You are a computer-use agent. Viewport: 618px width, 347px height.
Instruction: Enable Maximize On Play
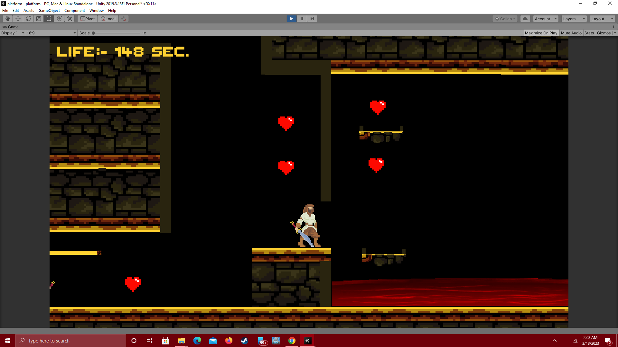click(541, 33)
